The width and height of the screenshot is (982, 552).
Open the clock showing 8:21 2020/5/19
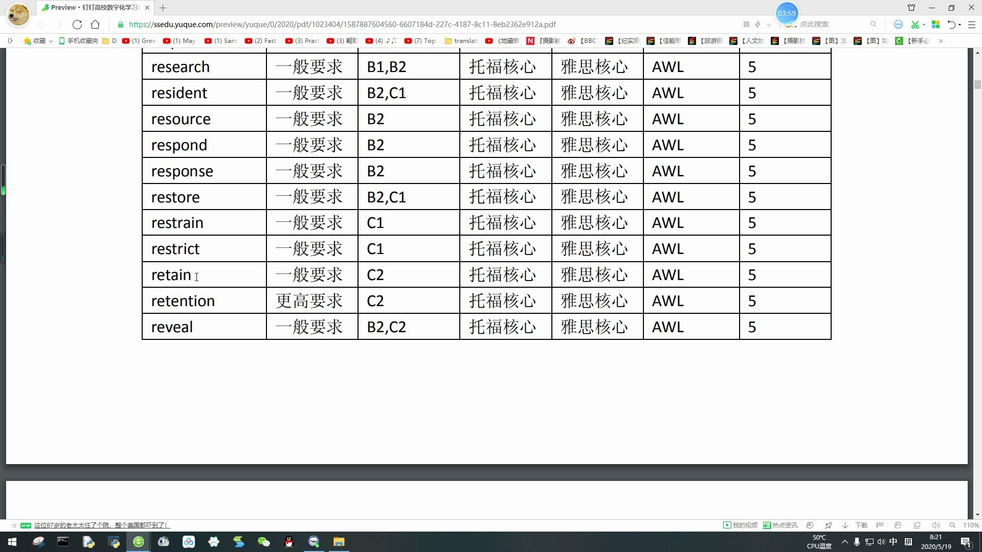click(936, 542)
